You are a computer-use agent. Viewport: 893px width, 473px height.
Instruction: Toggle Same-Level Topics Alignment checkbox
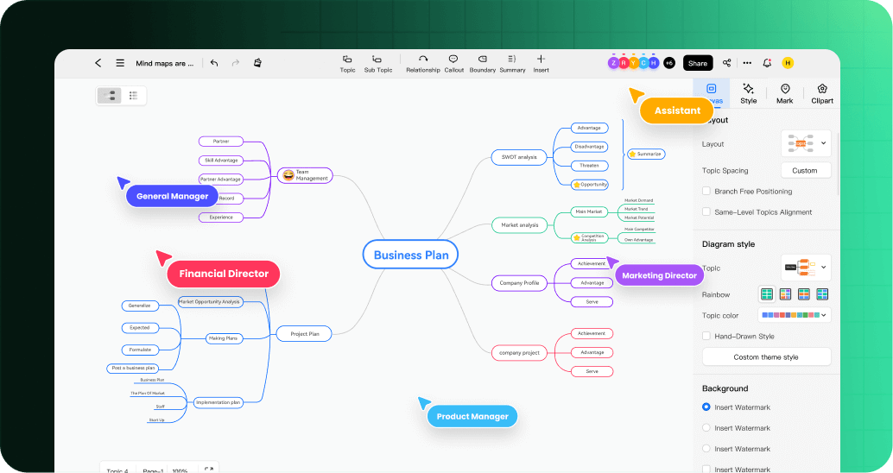point(706,212)
